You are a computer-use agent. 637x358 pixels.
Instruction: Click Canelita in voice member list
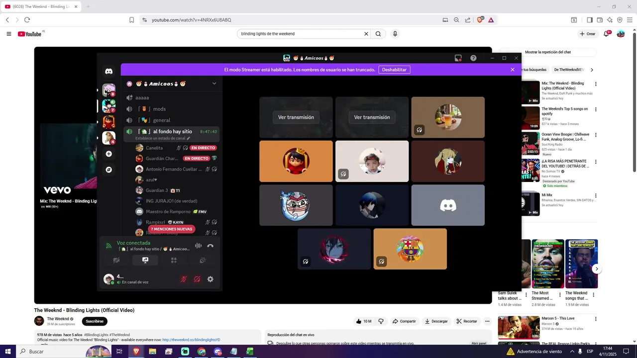[x=154, y=148]
